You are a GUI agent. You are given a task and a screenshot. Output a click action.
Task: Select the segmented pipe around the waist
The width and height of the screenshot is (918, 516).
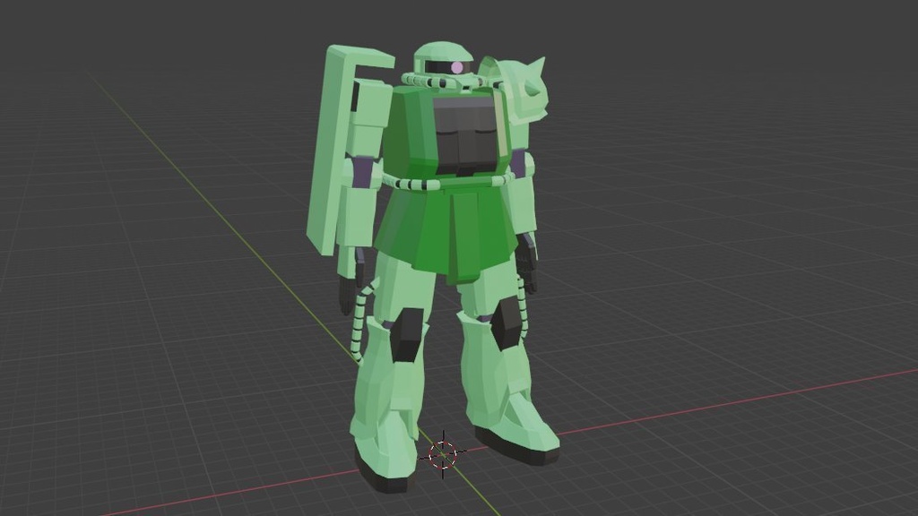[448, 181]
